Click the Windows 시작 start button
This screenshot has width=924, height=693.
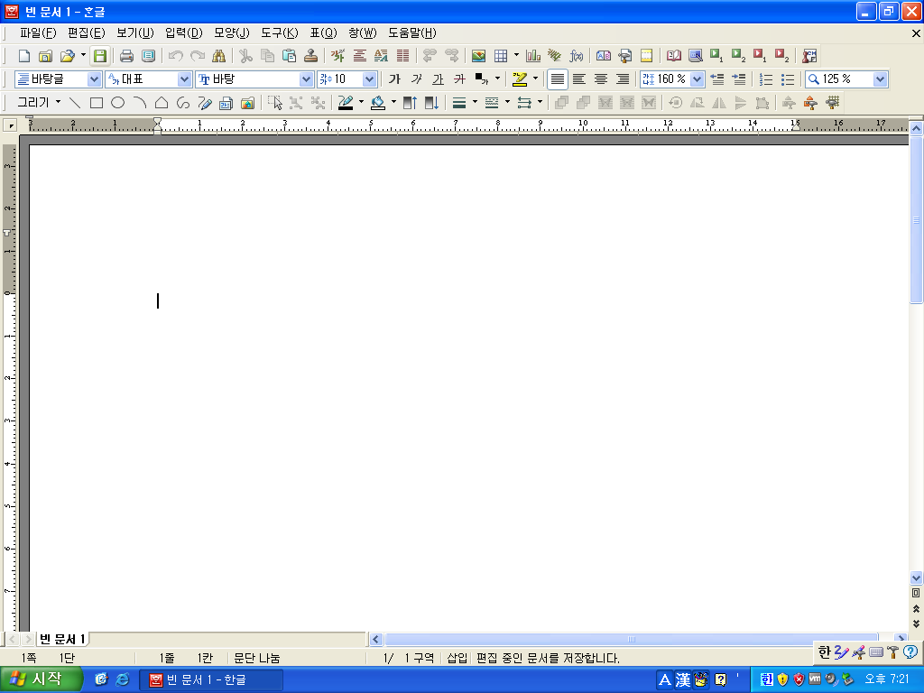click(x=40, y=679)
